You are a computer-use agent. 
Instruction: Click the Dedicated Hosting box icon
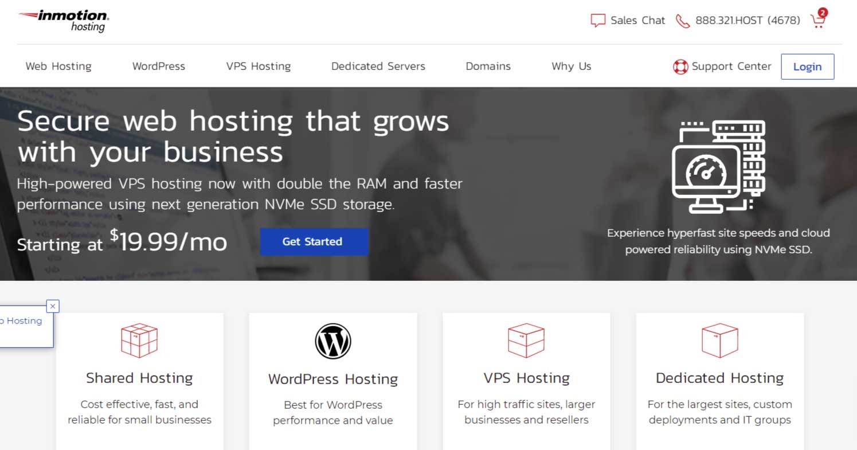pyautogui.click(x=720, y=341)
